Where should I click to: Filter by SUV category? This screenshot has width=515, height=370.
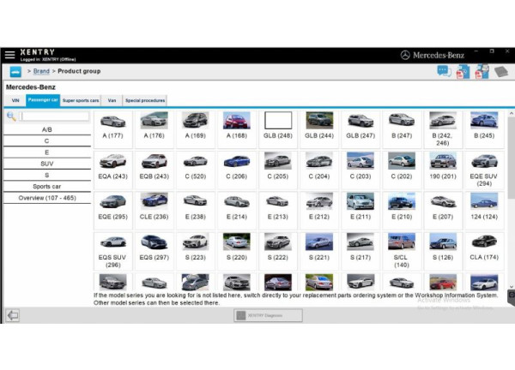pyautogui.click(x=46, y=163)
